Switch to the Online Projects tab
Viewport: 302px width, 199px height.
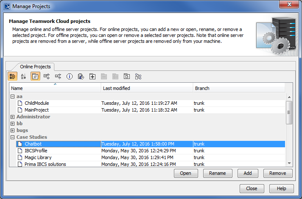pyautogui.click(x=35, y=67)
